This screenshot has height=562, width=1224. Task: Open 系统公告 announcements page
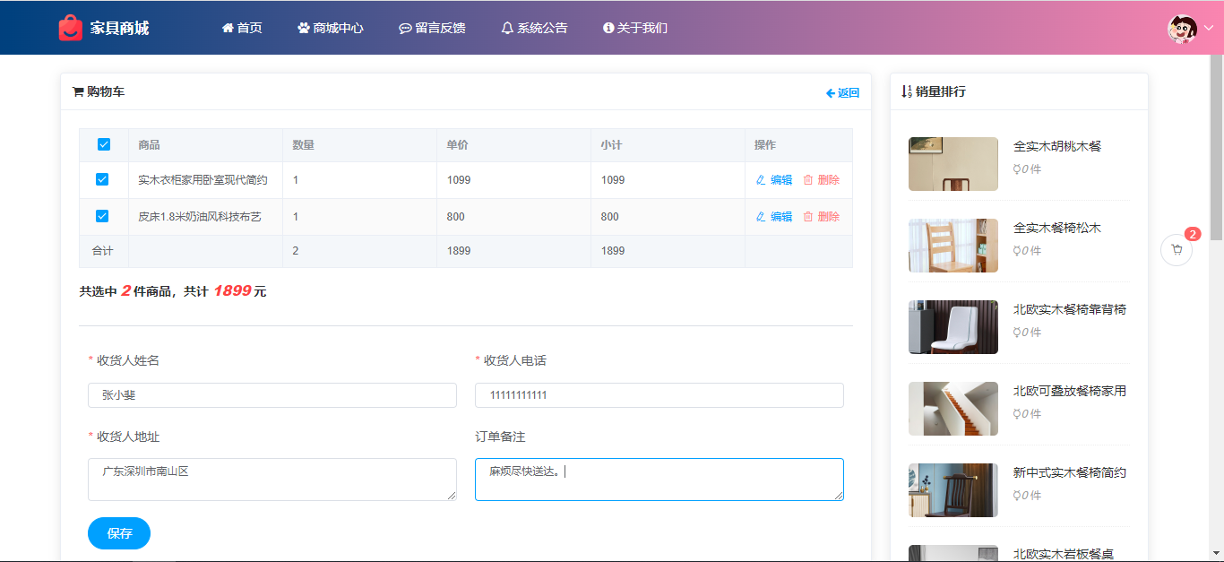(x=534, y=28)
